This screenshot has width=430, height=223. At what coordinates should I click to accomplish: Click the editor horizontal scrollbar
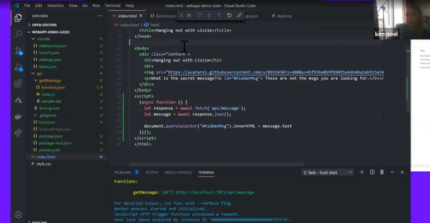tap(216, 164)
